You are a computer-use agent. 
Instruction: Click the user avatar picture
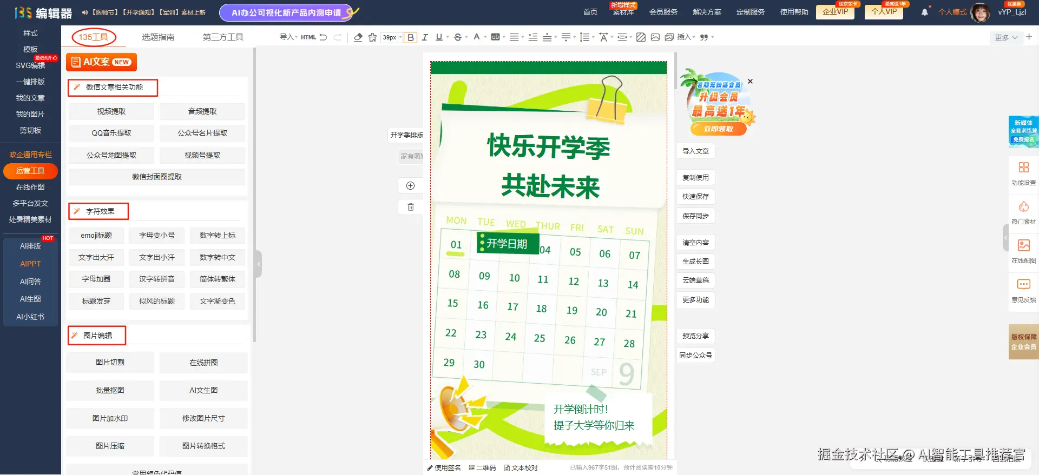980,12
